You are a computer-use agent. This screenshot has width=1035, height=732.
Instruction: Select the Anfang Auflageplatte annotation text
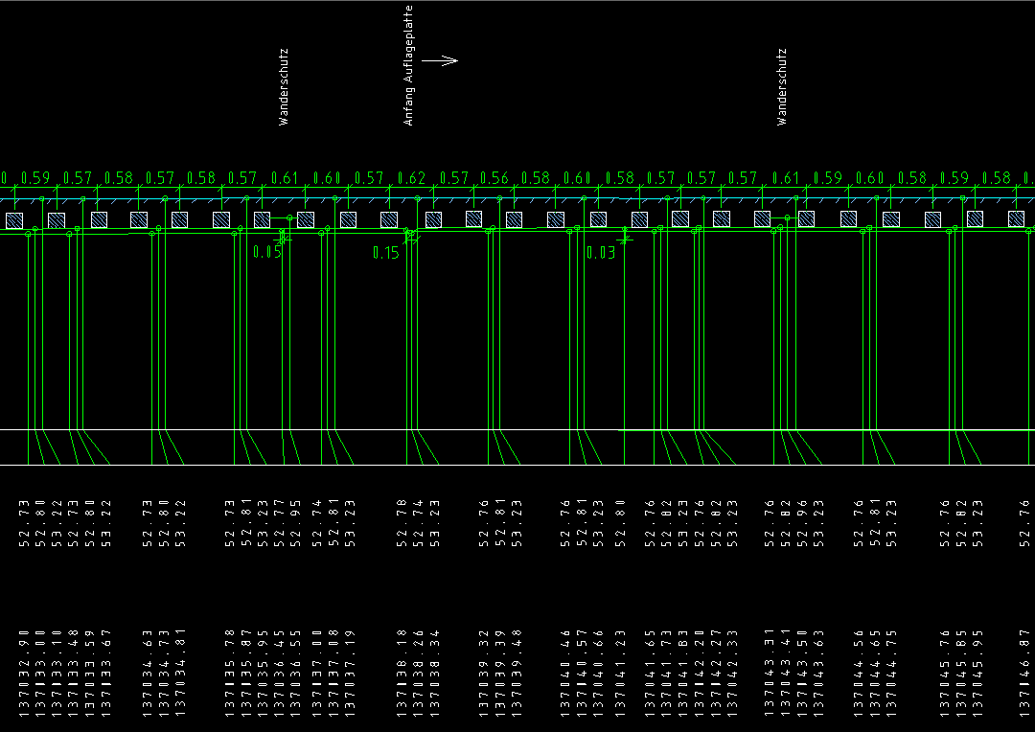(409, 65)
